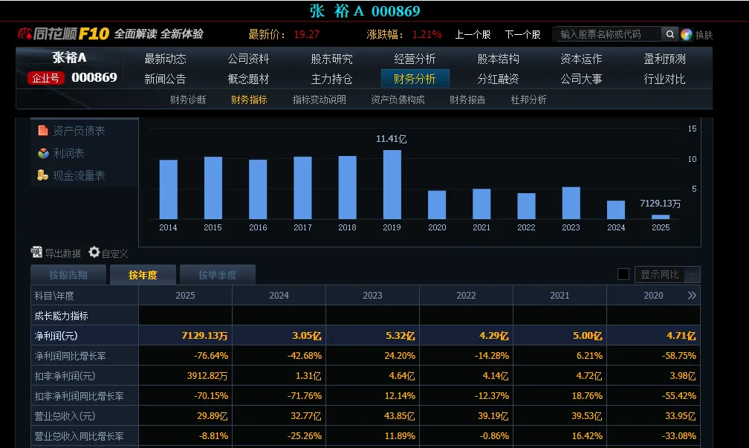
Task: Click the 2023 bar in chart
Action: (x=571, y=203)
